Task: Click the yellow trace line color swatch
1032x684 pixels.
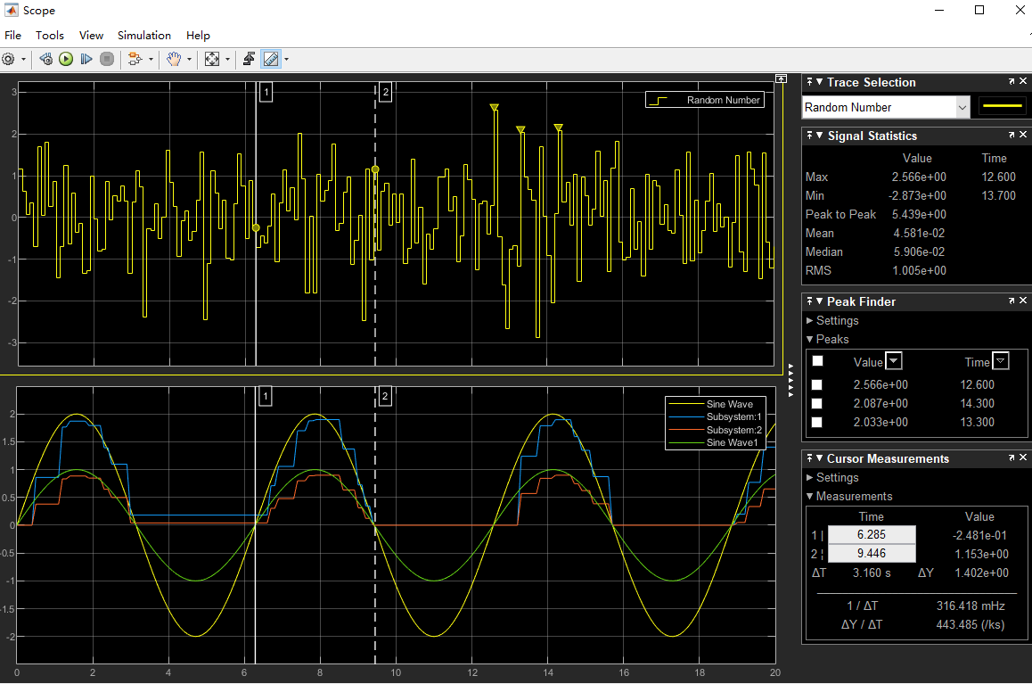Action: tap(1002, 107)
